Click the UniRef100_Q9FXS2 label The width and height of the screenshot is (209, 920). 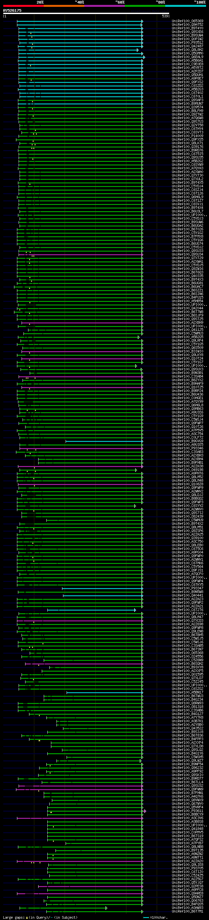click(x=187, y=82)
